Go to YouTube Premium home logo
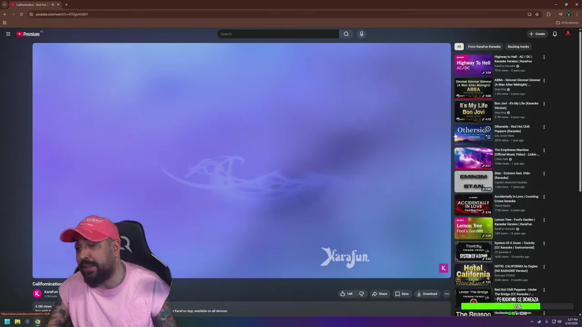Image resolution: width=582 pixels, height=327 pixels. click(29, 34)
